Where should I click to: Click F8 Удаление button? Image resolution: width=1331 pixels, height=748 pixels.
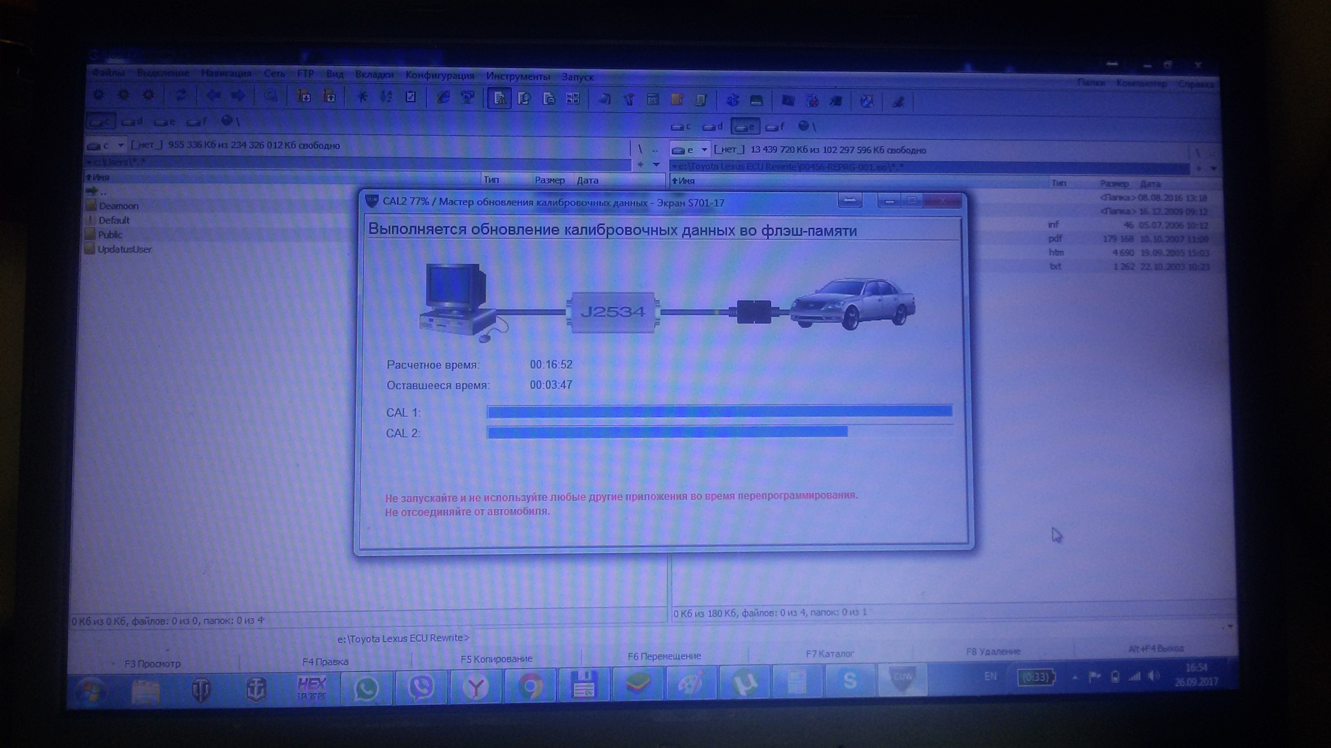993,652
